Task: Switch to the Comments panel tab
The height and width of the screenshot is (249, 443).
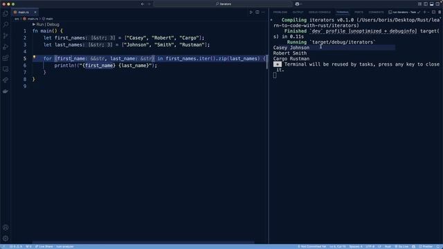Action: (x=376, y=12)
